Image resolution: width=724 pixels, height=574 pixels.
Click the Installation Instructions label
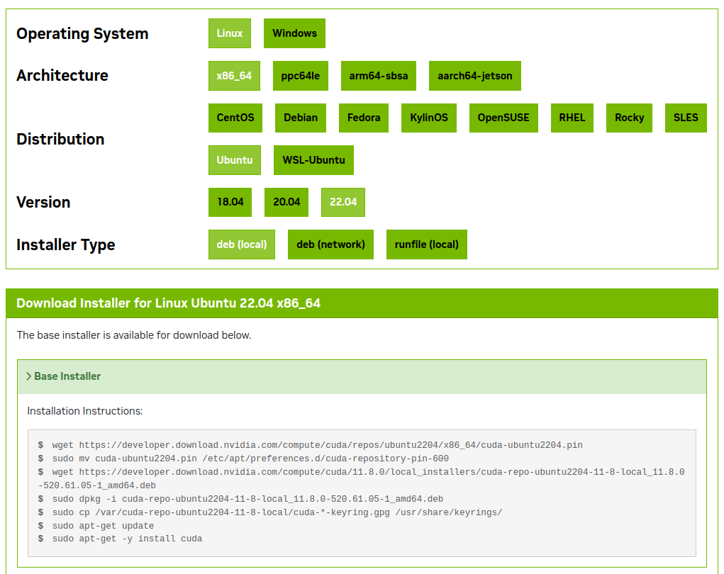pyautogui.click(x=85, y=411)
